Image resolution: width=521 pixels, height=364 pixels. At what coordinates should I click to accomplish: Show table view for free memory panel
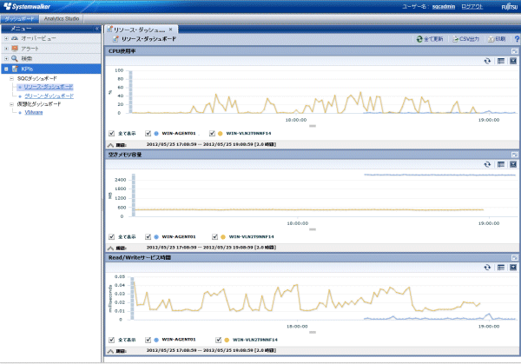tap(501, 164)
